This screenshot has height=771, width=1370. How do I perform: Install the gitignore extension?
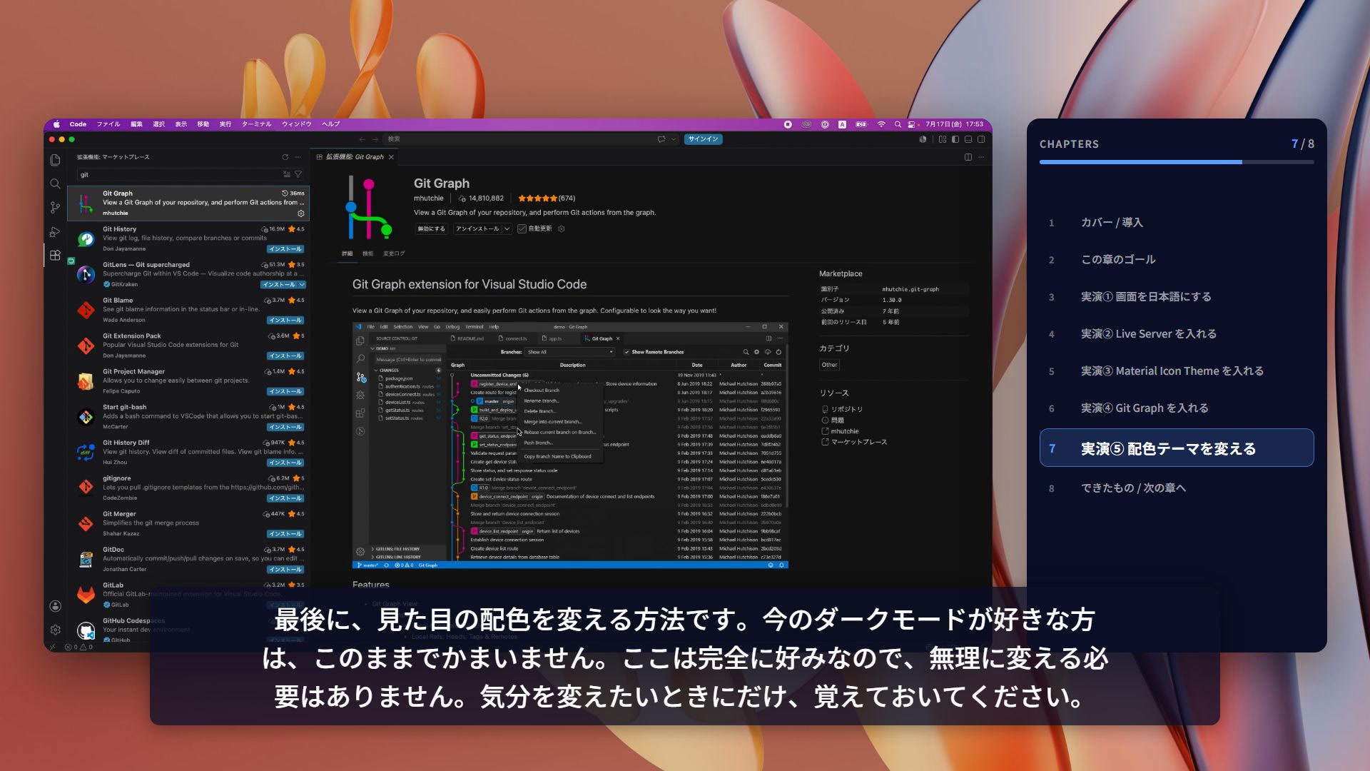coord(285,498)
